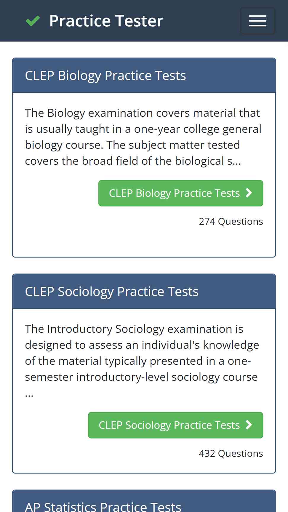
Task: Click empty space below 274 Questions
Action: [x=144, y=241]
